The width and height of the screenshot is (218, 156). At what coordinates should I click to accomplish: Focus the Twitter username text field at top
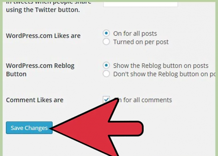coord(140,4)
